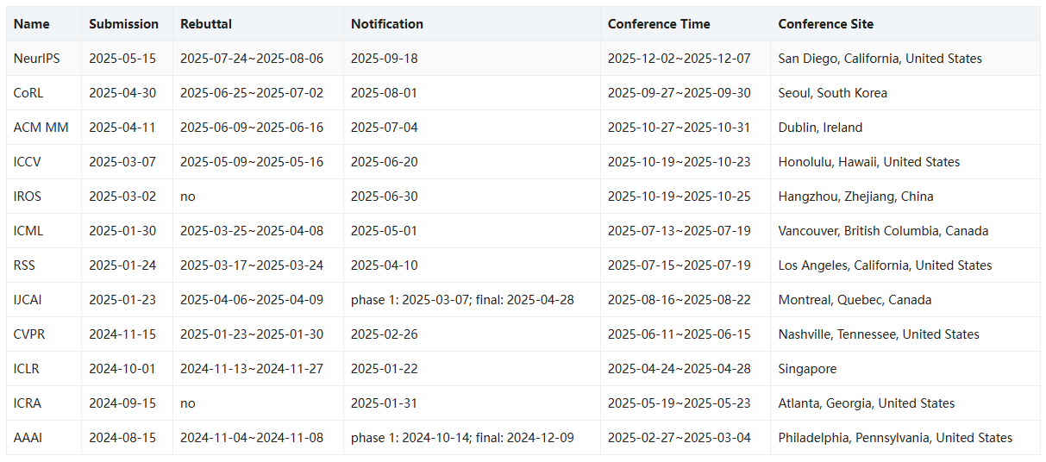
Task: Select the NeurIPS conference time cell
Action: [x=679, y=59]
